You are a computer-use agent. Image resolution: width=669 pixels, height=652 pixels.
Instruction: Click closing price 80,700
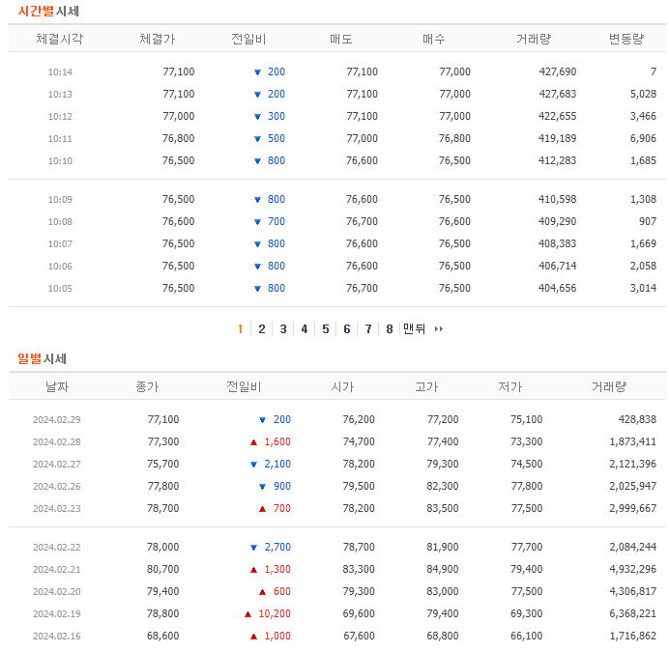click(163, 569)
